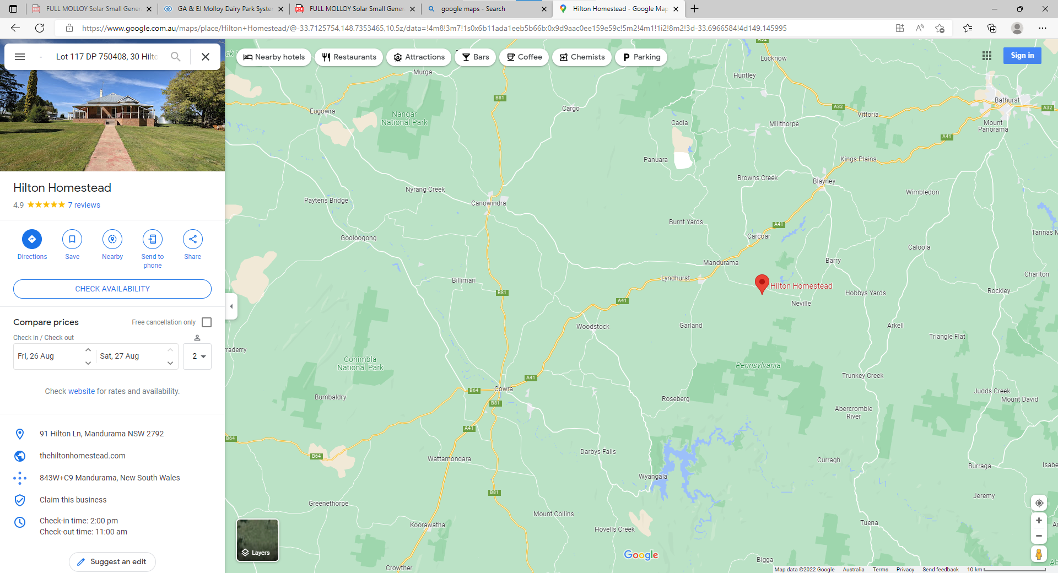The width and height of the screenshot is (1058, 573).
Task: Save Hilton Homestead to your places
Action: [x=72, y=239]
